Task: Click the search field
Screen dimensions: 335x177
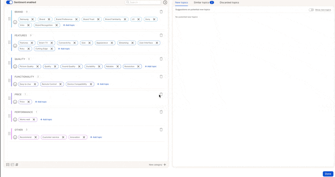Action: click(143, 3)
